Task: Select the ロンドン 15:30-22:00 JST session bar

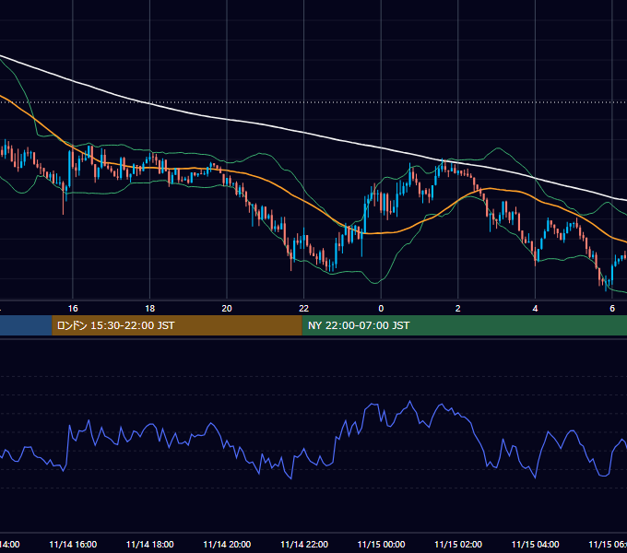Action: (177, 325)
